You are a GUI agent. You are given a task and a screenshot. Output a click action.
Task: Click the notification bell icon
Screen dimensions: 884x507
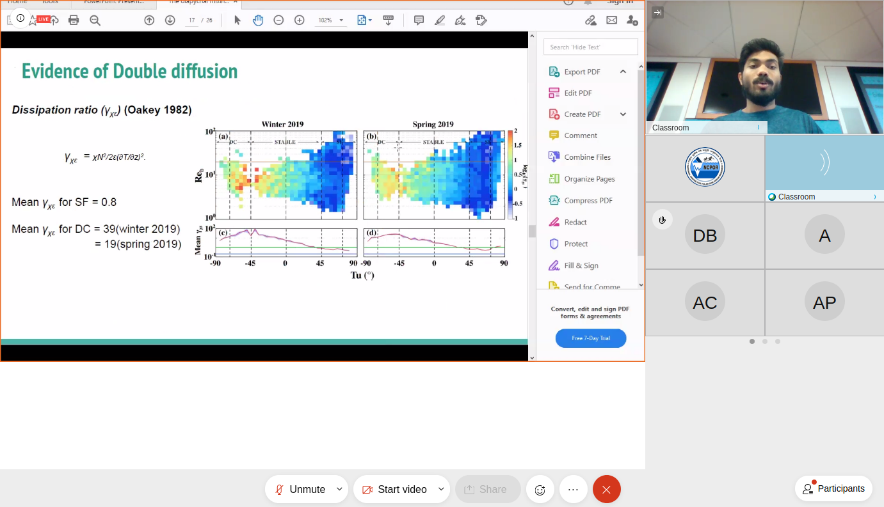coord(588,2)
